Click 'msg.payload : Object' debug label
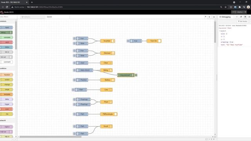This screenshot has width=251, height=141. point(225,28)
